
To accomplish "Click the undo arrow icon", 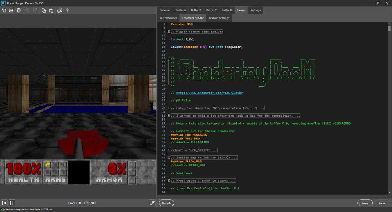I will (28, 10).
